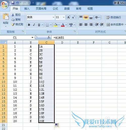Image resolution: width=126 pixels, height=130 pixels.
Task: Select cell B5 containing E
Action: coord(31,62)
